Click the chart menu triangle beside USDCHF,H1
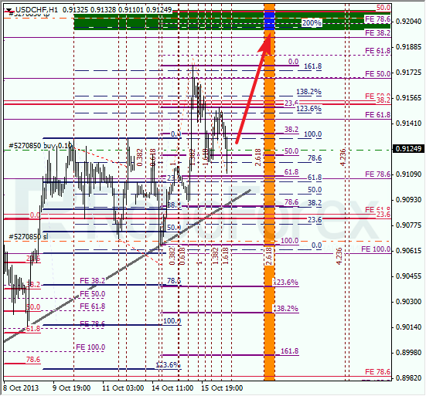Viewport: 426px width, 396px height. coord(9,11)
